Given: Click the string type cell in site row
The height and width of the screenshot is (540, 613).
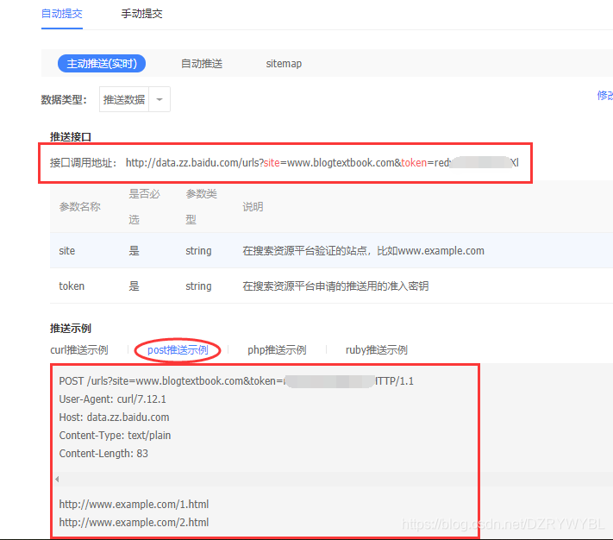Looking at the screenshot, I should coord(198,251).
